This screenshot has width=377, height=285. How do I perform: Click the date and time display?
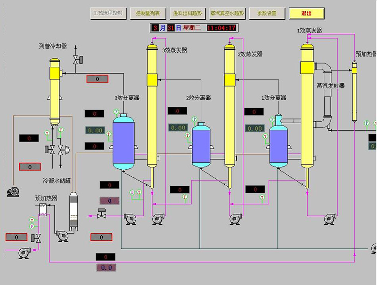pos(194,28)
